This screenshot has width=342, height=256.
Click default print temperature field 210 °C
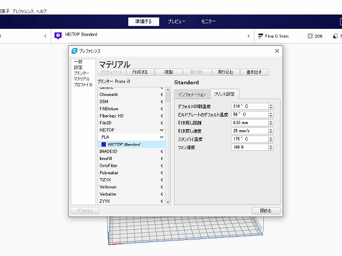pyautogui.click(x=250, y=106)
